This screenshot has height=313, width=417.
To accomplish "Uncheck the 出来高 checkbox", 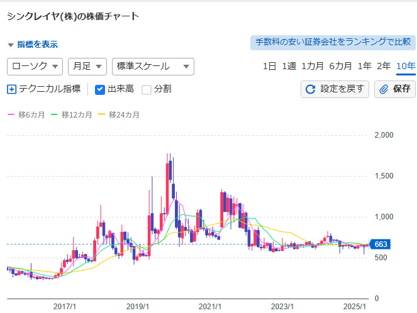I will (x=100, y=89).
